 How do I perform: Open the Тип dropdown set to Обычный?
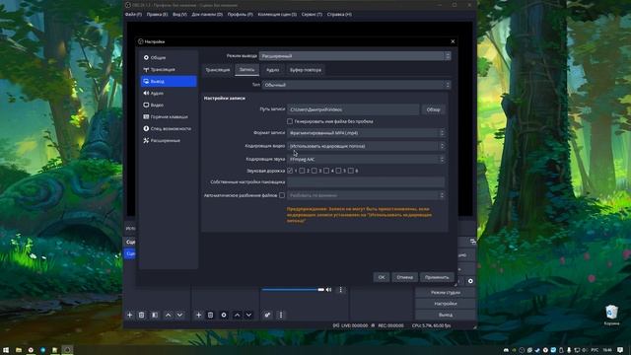(357, 85)
